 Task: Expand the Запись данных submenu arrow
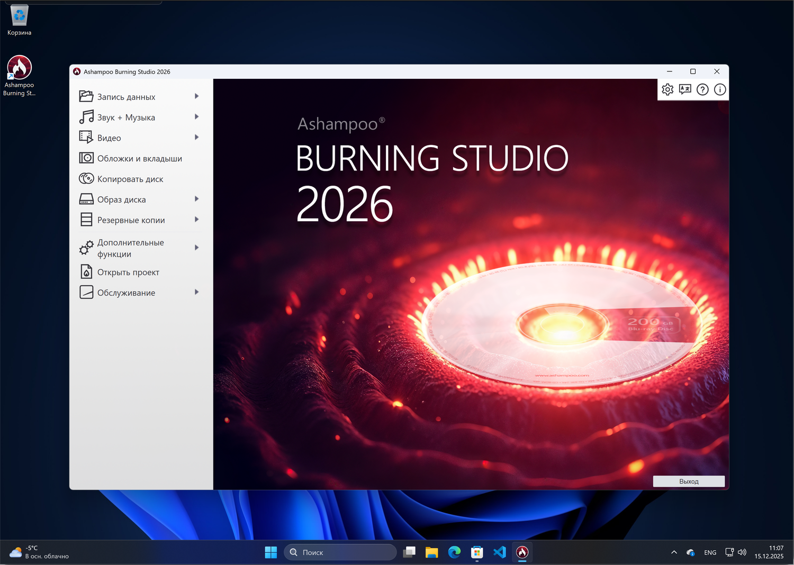[196, 96]
